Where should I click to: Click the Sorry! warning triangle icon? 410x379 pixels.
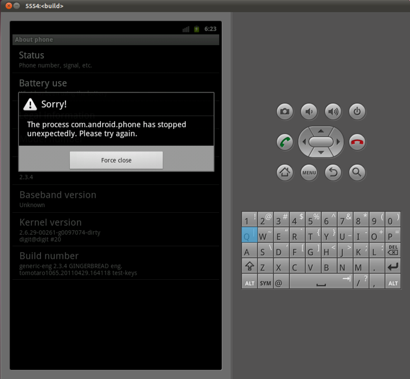pos(30,104)
